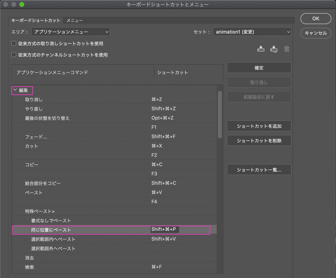Viewport: 336px width, 278px height.
Task: Click the command list scrollbar thumb
Action: coord(220,114)
